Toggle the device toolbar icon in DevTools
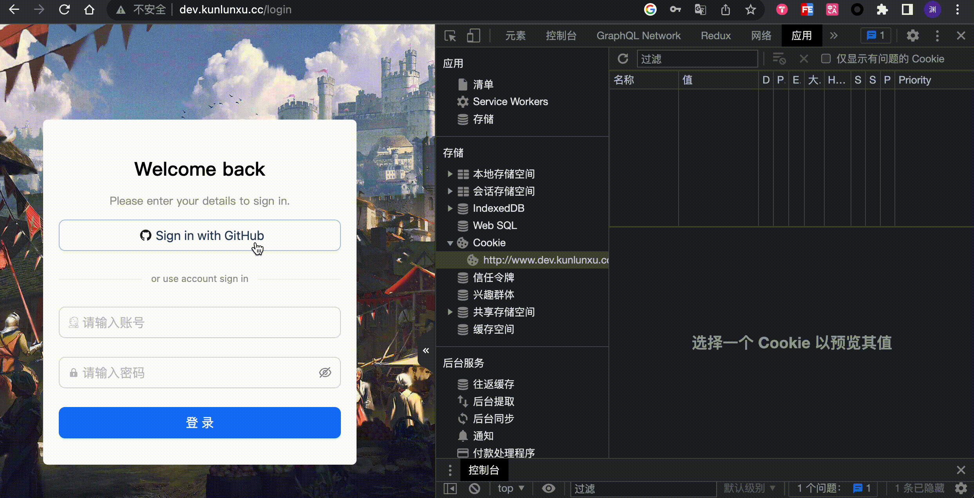Screen dimensions: 974x498 [x=473, y=36]
